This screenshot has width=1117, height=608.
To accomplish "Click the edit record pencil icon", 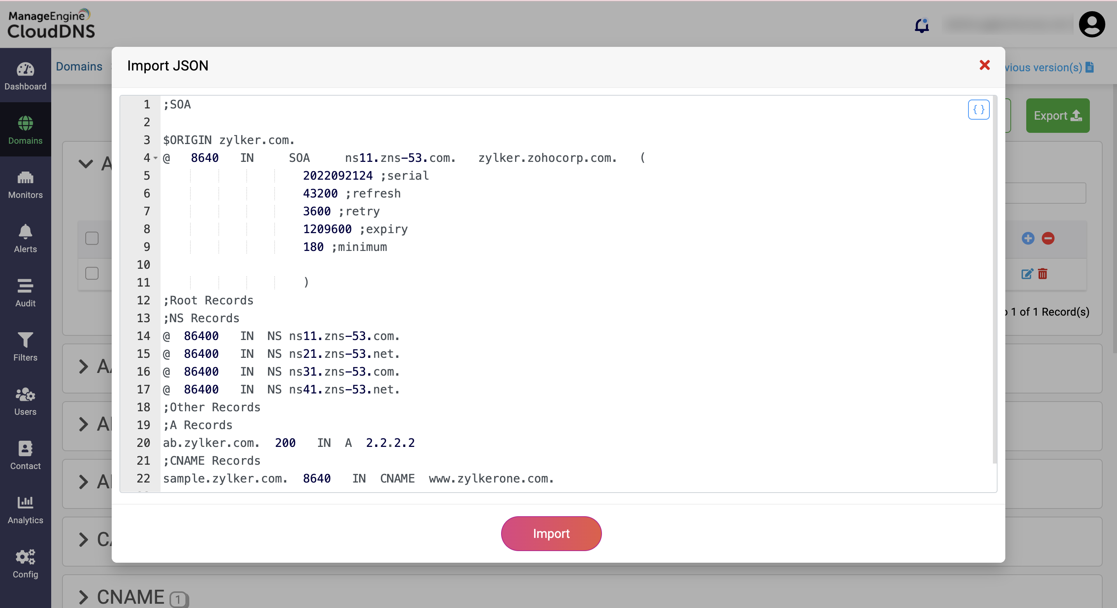I will 1027,274.
